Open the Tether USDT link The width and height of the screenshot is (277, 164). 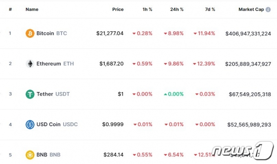coord(53,94)
